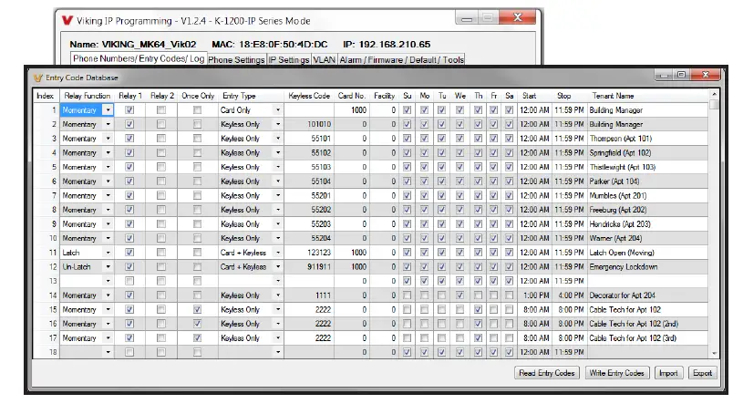Expand Relay Function dropdown in row 18

coord(108,352)
